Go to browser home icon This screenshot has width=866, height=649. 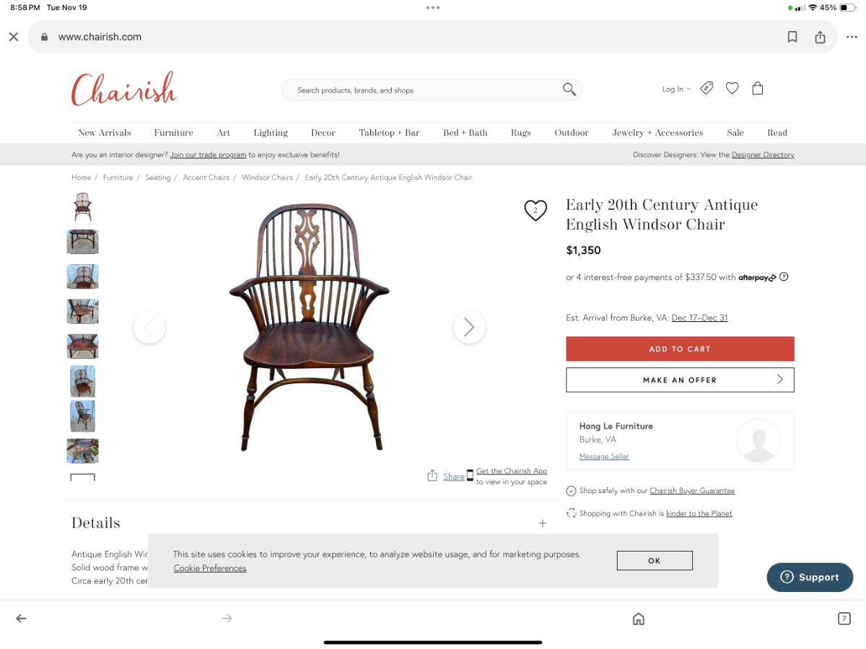638,619
